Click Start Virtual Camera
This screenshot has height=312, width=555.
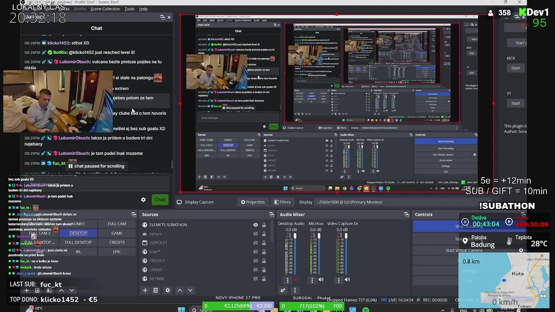[x=464, y=250]
